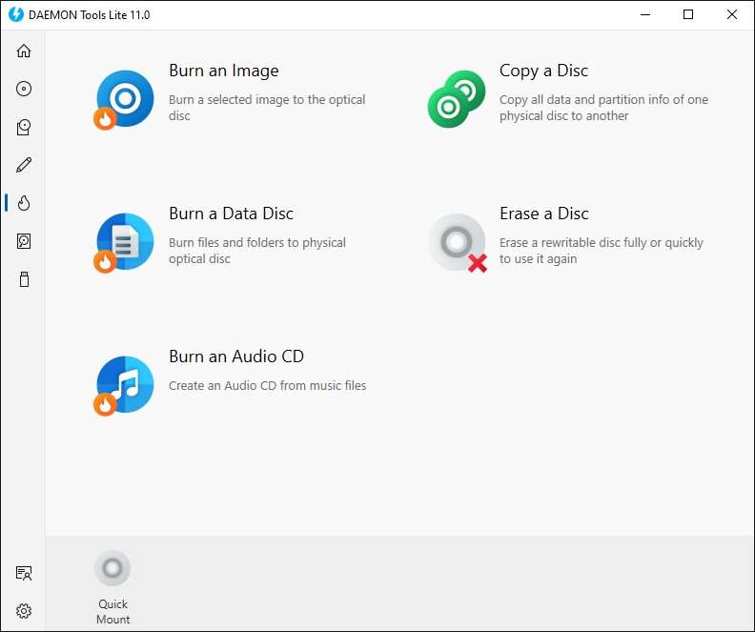Screen dimensions: 755x632
Task: Click the DAEMON Tools logo in title bar
Action: pos(16,14)
